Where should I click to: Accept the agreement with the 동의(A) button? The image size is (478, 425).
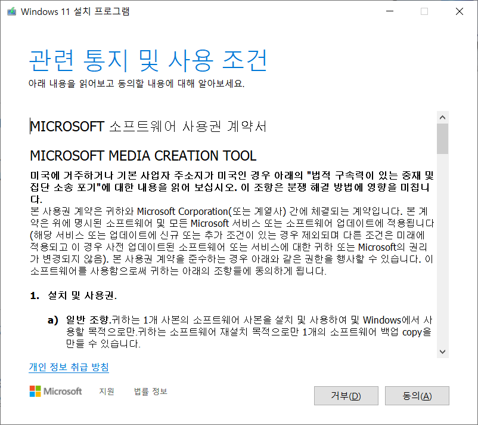point(417,396)
